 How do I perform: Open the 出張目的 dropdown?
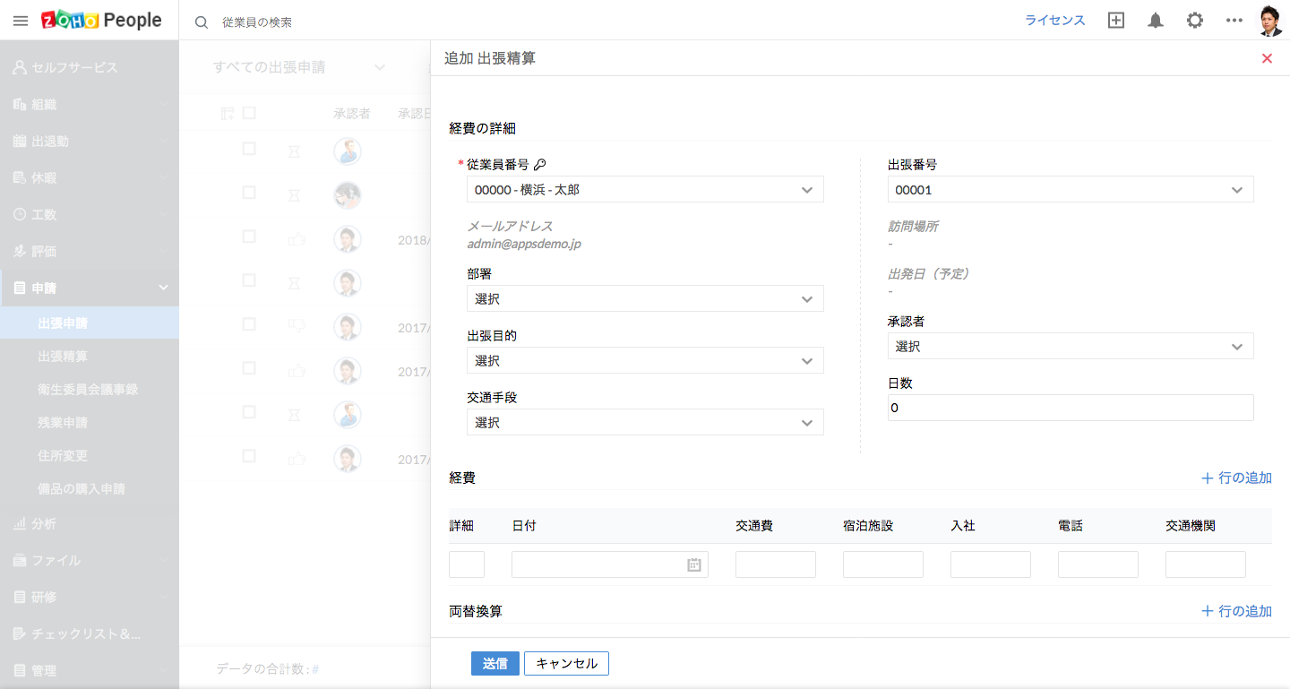[x=645, y=360]
